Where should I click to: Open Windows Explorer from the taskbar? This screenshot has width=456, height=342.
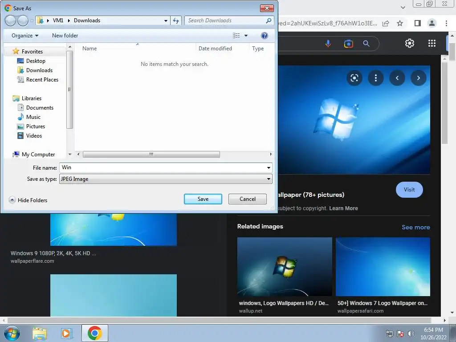(x=40, y=333)
